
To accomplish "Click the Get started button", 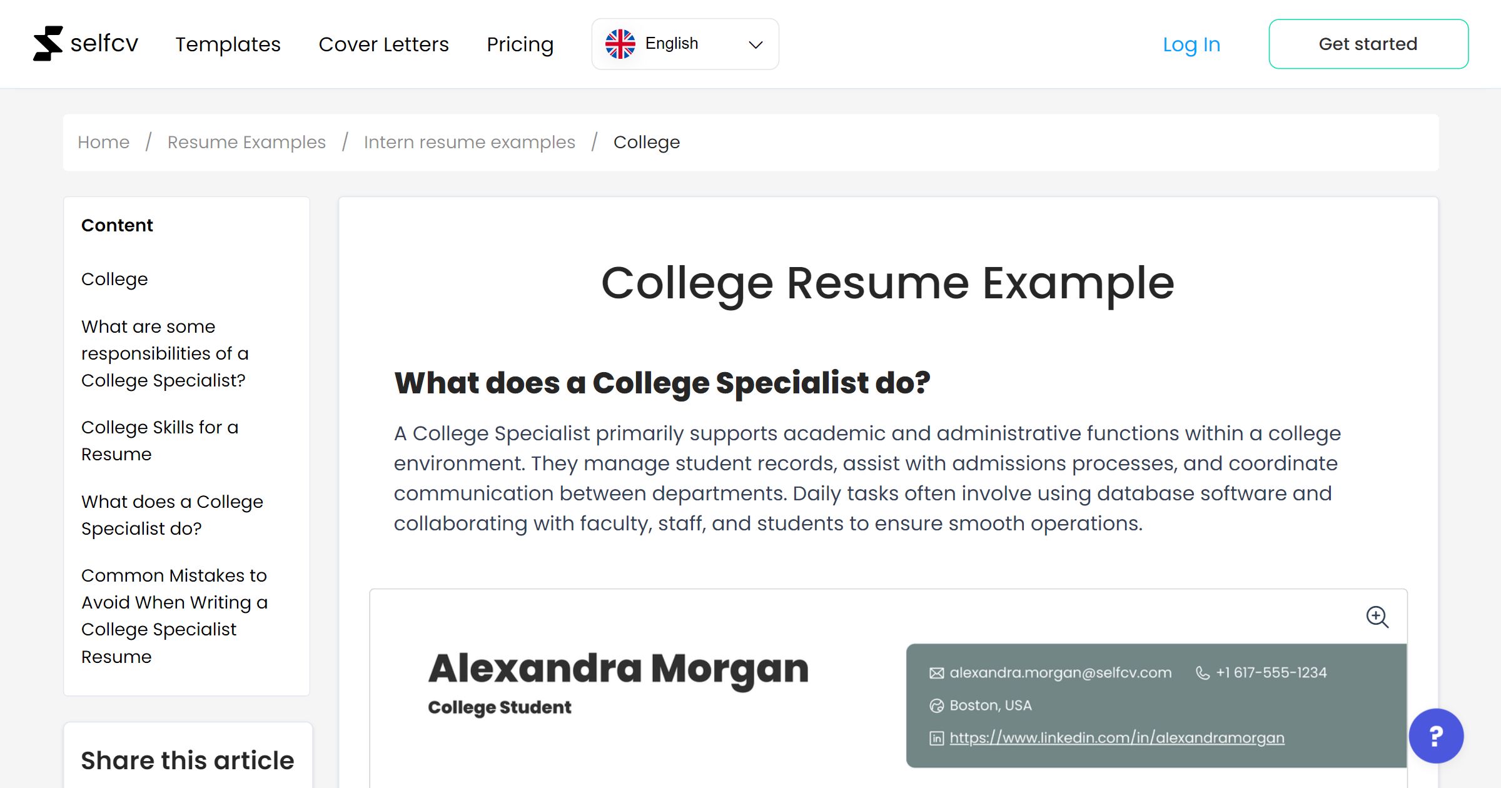I will (1368, 43).
